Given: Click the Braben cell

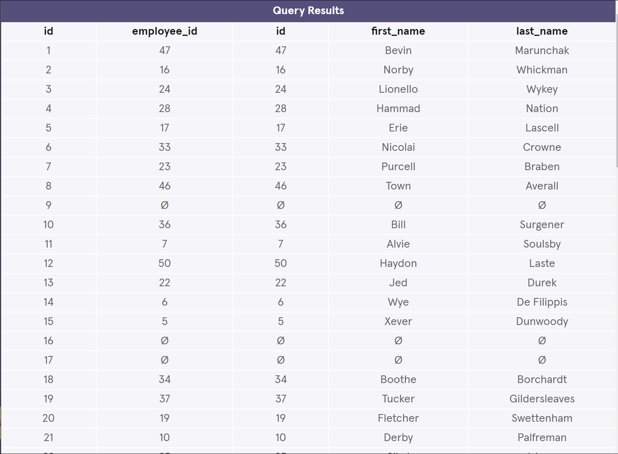Looking at the screenshot, I should pos(542,167).
